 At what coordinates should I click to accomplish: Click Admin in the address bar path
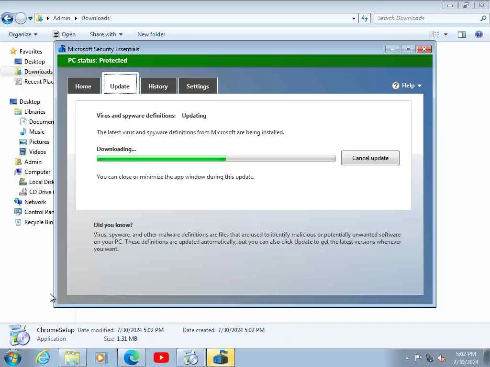click(62, 18)
